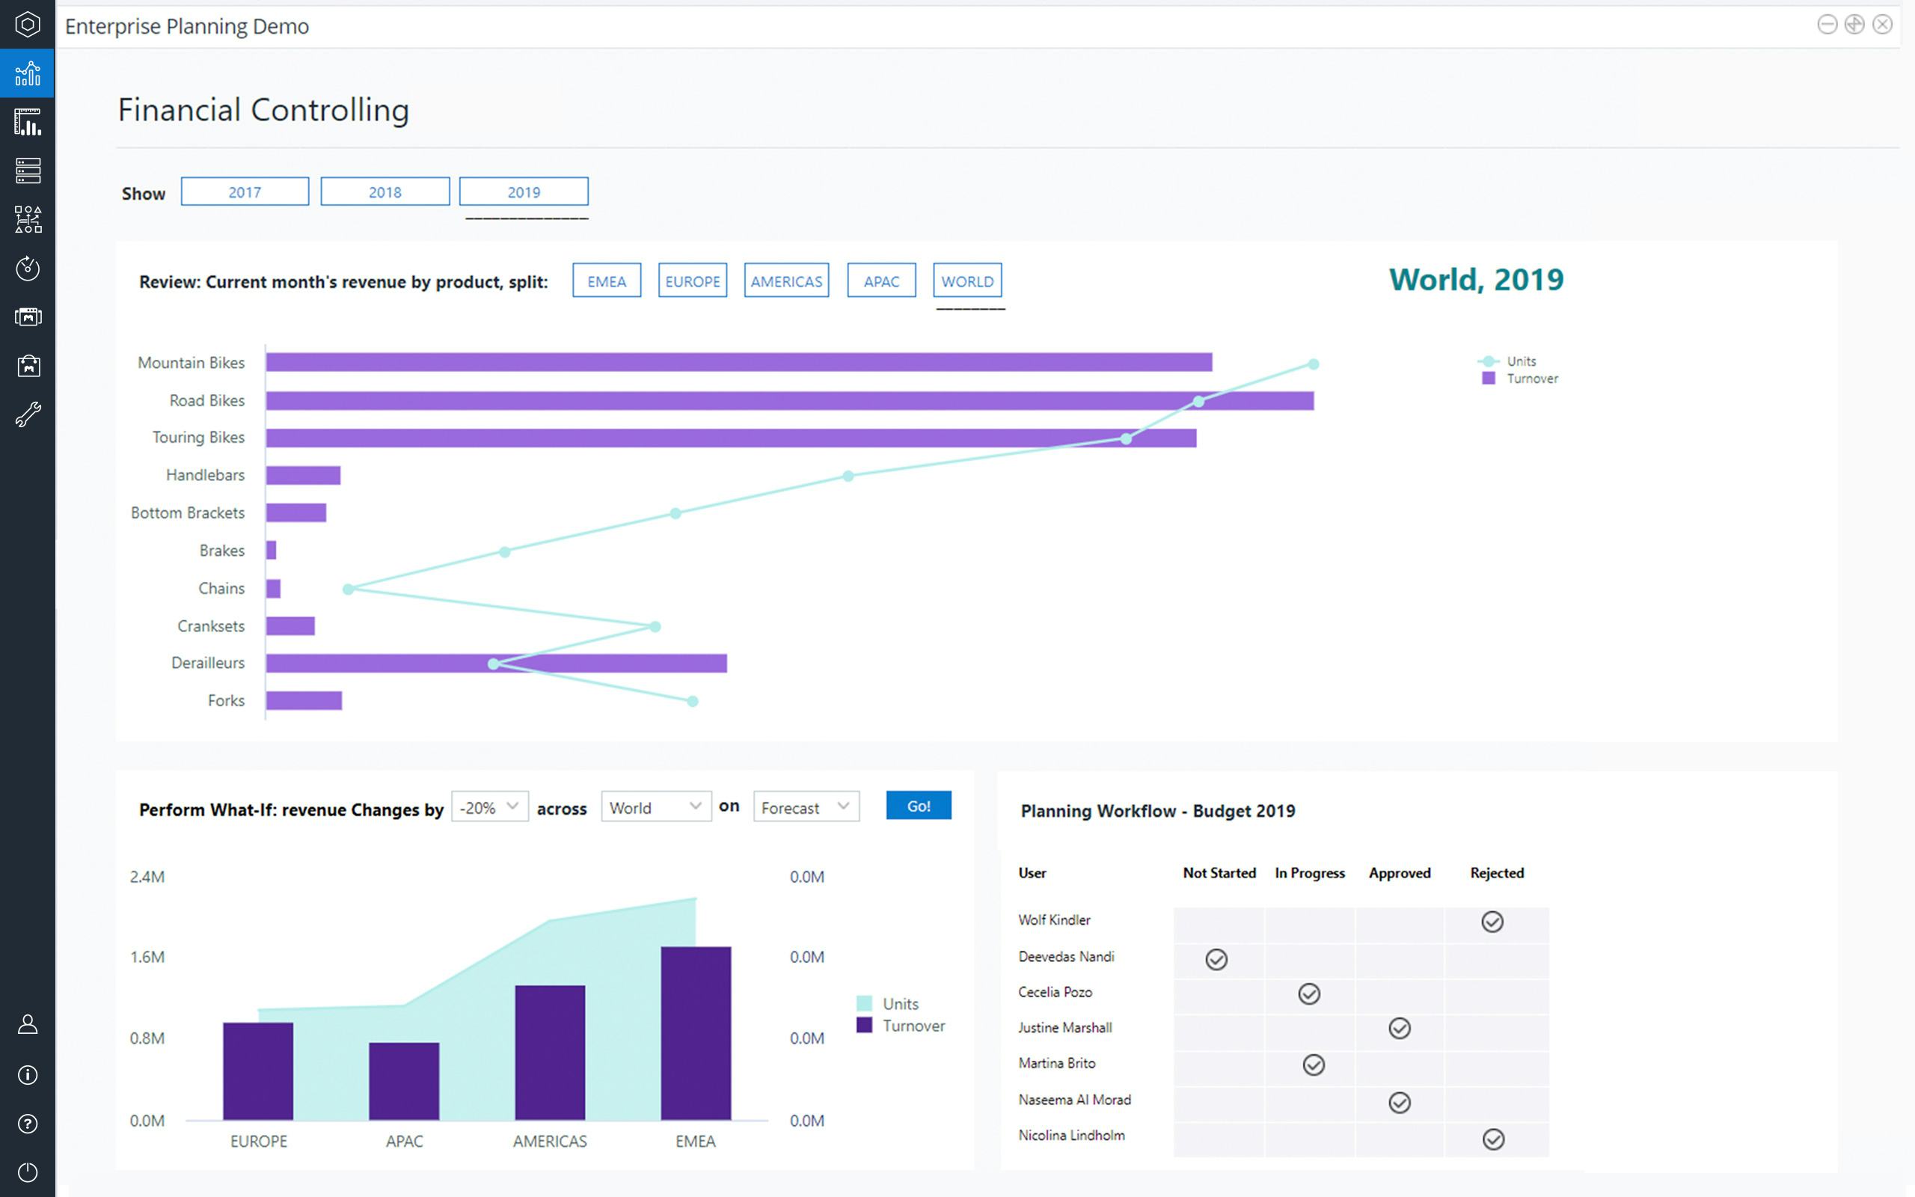Open the shapes workflow modeler icon
1915x1197 pixels.
click(x=28, y=219)
